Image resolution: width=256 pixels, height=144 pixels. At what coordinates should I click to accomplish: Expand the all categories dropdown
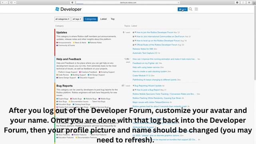(x=62, y=19)
